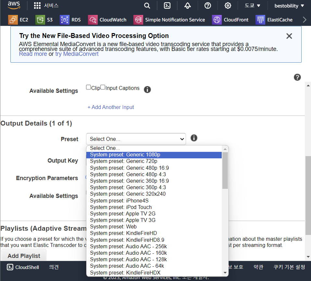Open the services grid menu icon
The width and height of the screenshot is (311, 281).
[x=37, y=6]
